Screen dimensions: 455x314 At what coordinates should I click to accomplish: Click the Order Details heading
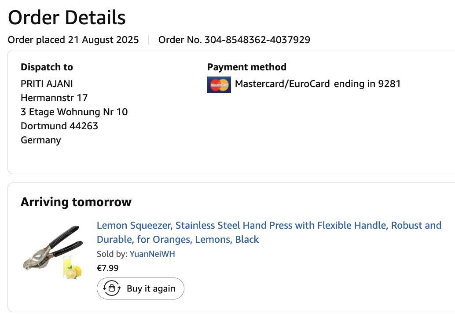(67, 18)
